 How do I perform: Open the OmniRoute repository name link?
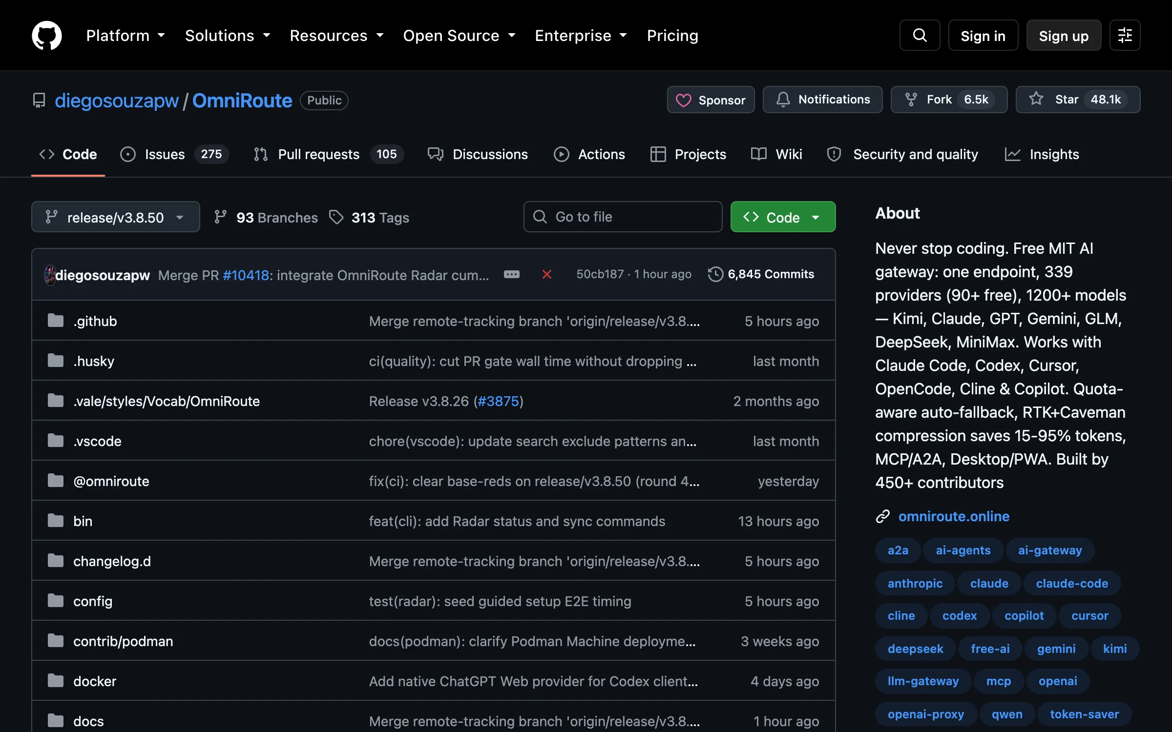click(x=242, y=101)
